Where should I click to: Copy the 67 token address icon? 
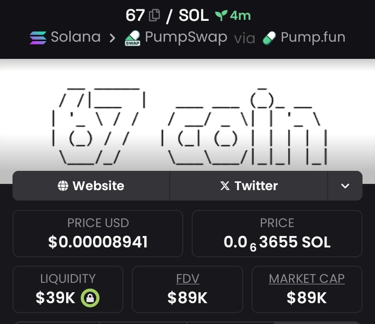point(154,15)
